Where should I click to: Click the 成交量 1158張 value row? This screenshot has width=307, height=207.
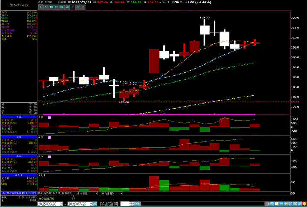point(19,178)
